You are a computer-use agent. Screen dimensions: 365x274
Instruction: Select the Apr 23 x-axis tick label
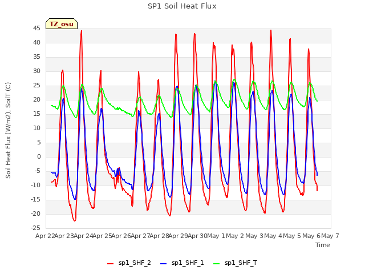[x=64, y=236]
